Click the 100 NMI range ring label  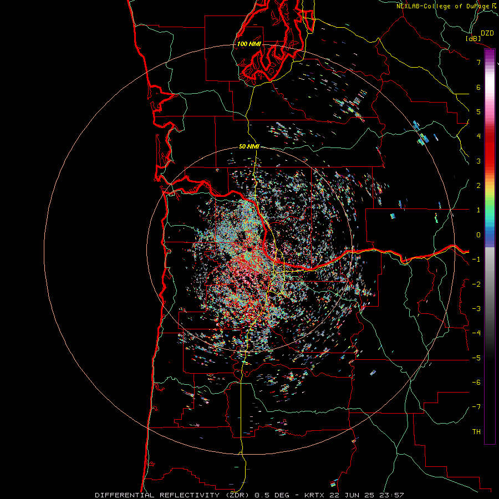pos(249,44)
